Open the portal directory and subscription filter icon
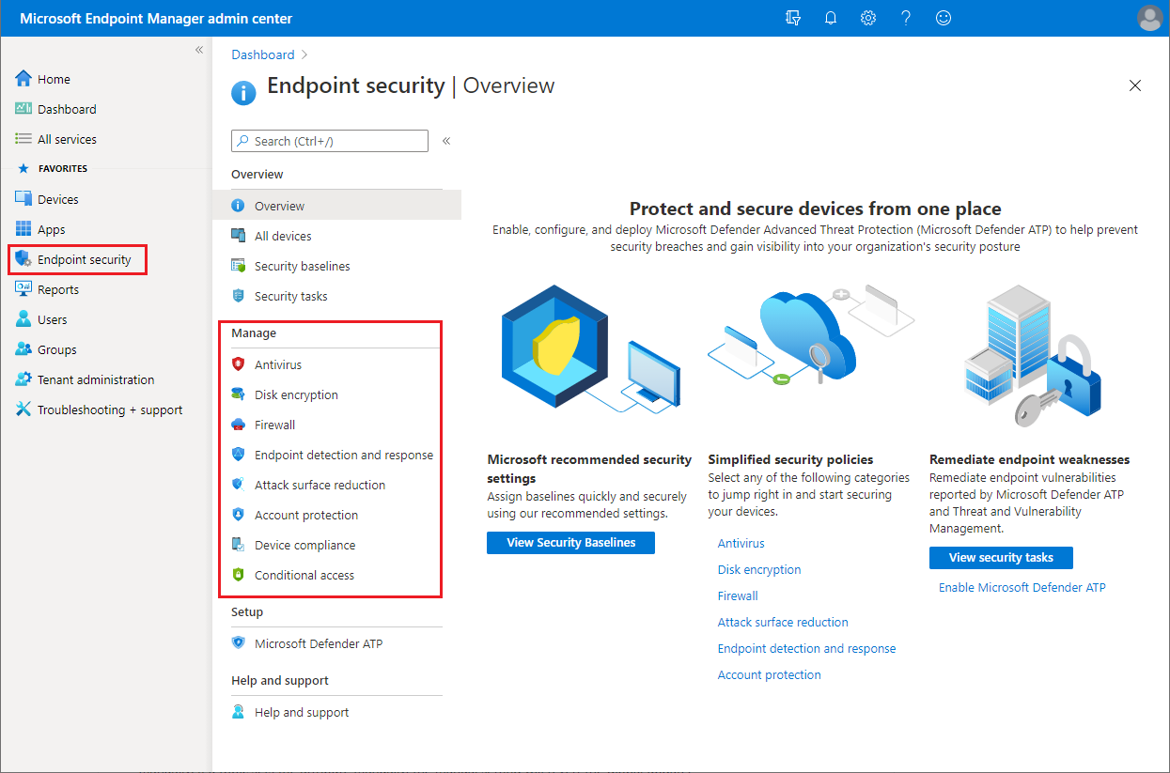Image resolution: width=1170 pixels, height=773 pixels. coord(793,18)
